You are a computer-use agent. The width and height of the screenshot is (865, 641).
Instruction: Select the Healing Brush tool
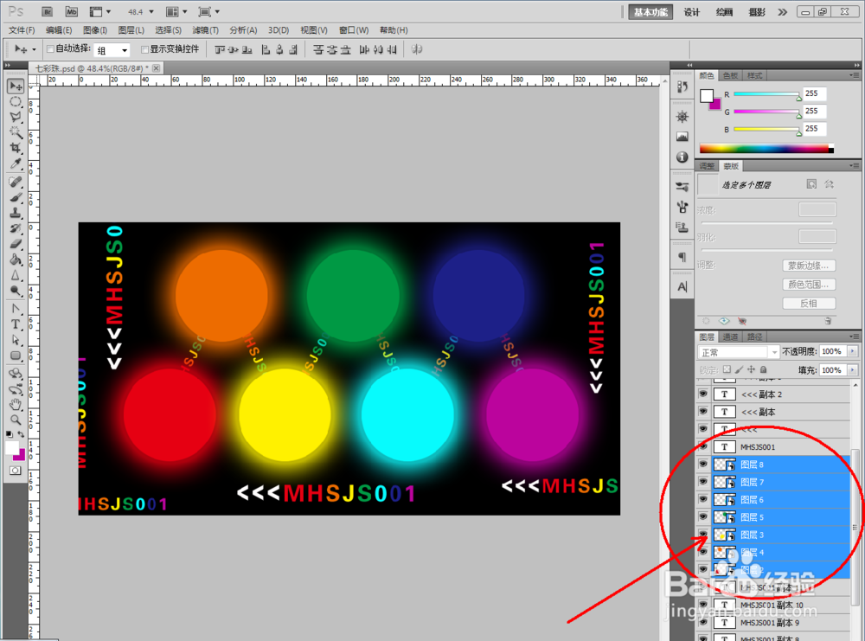pyautogui.click(x=16, y=182)
